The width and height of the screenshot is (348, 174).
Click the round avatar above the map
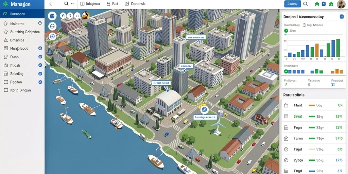click(x=86, y=15)
